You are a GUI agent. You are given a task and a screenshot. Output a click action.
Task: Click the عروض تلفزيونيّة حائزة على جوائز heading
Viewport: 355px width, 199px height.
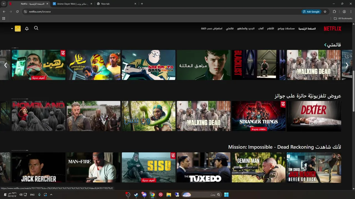[308, 96]
